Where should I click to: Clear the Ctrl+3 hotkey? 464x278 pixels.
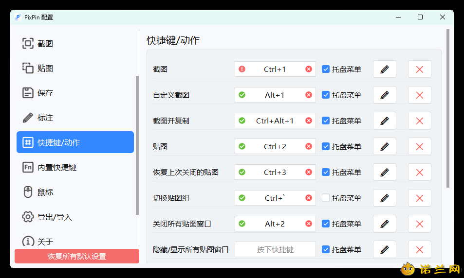click(309, 172)
